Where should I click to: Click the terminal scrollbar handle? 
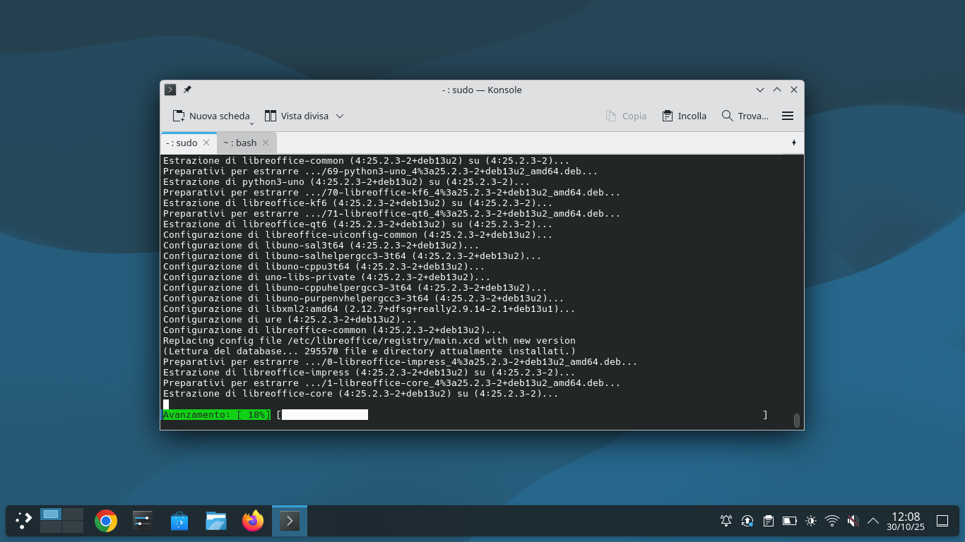tap(797, 419)
